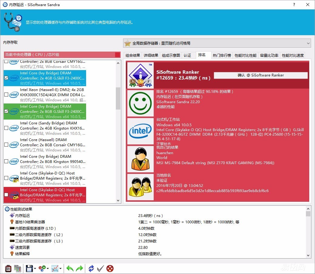Click the results panel scrollbar down arrow
315x274 pixels.
[308, 255]
